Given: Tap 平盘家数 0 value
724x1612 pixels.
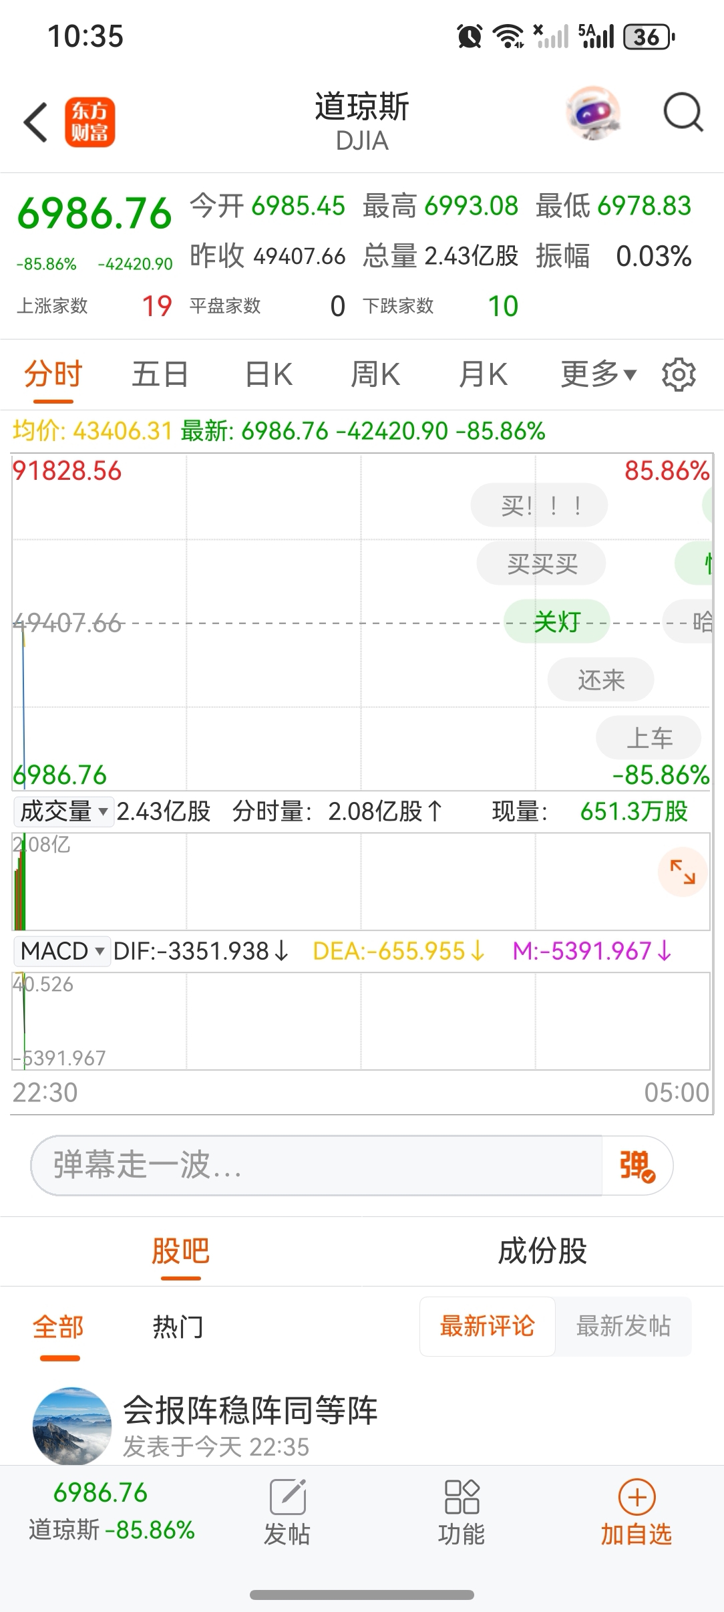Looking at the screenshot, I should tap(338, 306).
